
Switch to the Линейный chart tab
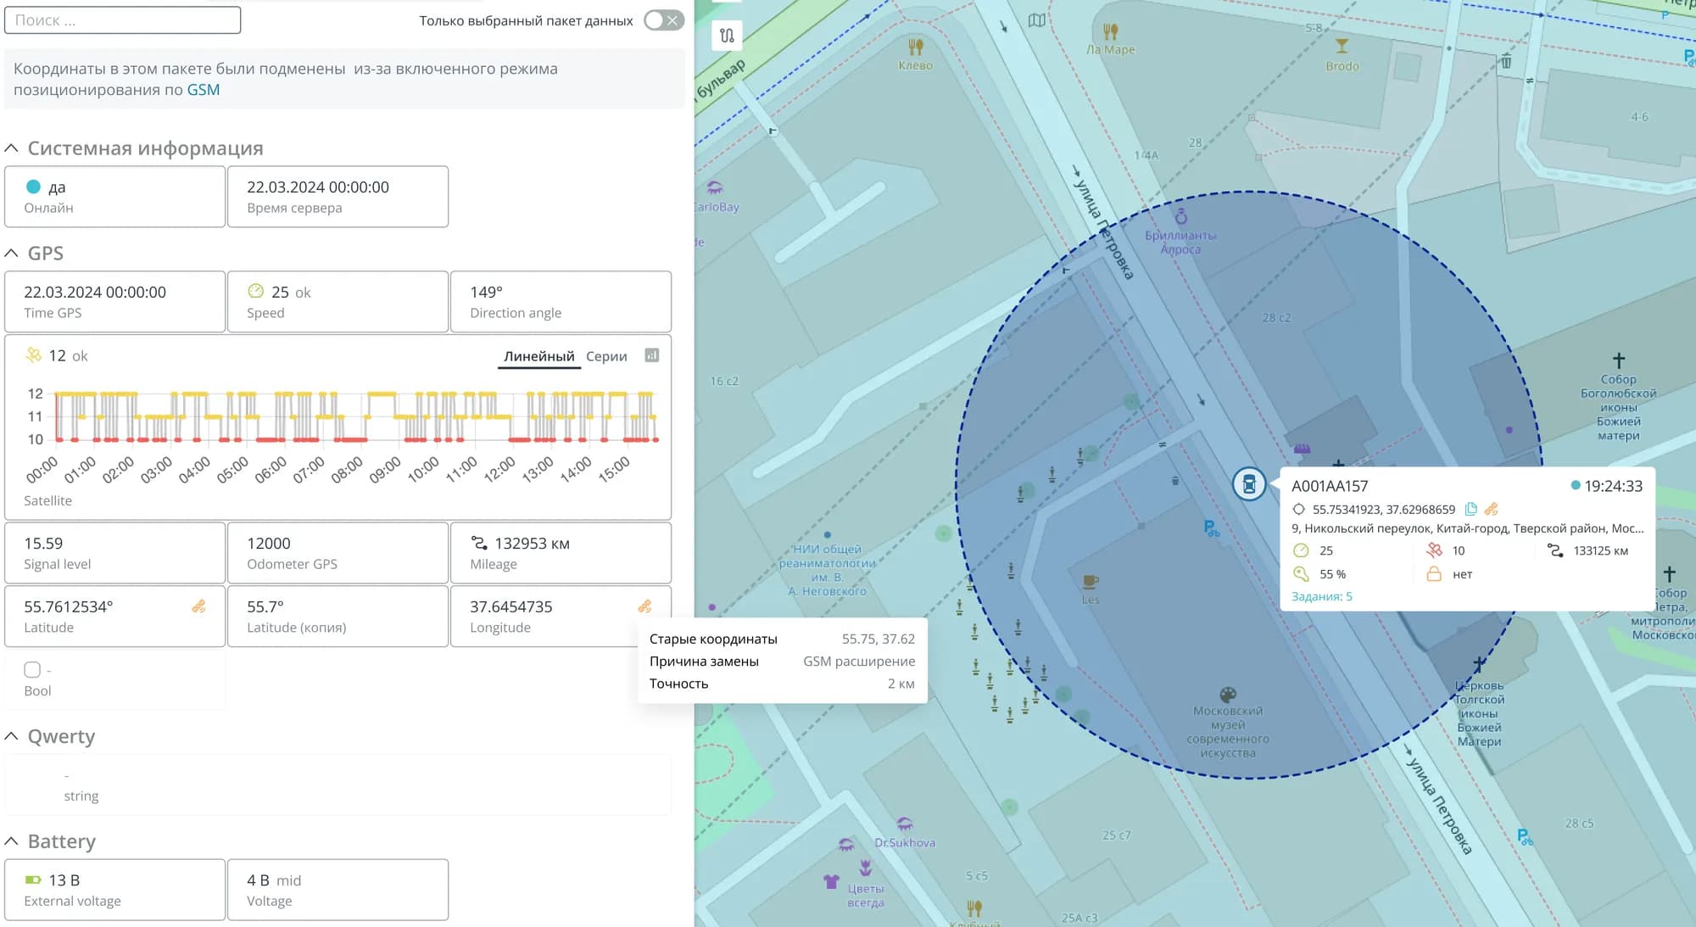[x=538, y=356]
